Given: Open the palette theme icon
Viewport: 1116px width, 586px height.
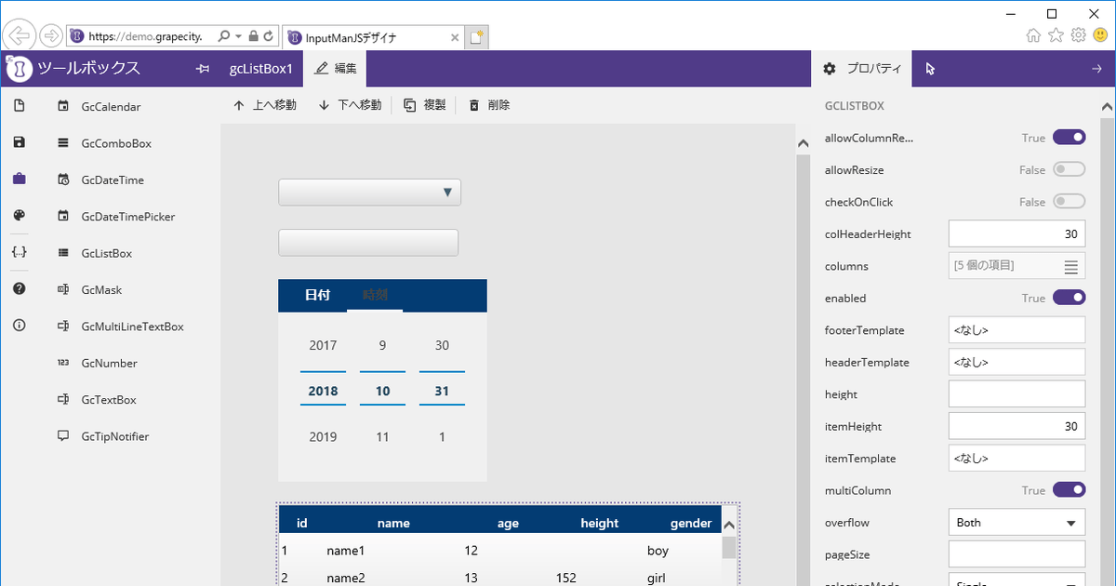Looking at the screenshot, I should (20, 216).
